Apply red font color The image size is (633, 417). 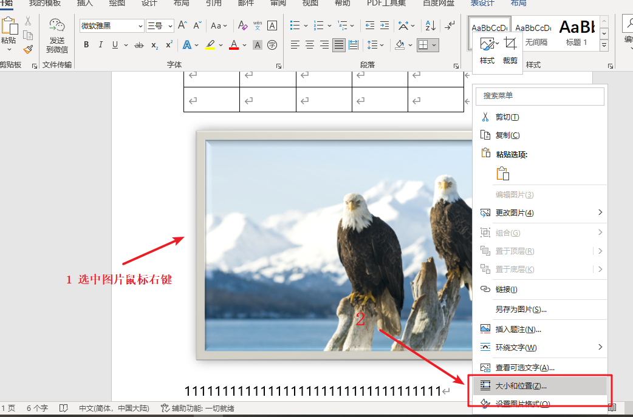point(234,45)
